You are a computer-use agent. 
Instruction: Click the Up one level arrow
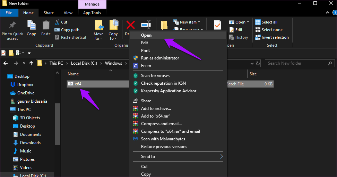coord(31,63)
